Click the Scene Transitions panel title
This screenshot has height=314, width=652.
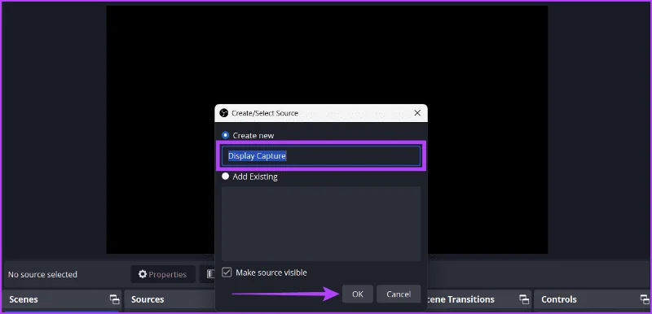460,299
